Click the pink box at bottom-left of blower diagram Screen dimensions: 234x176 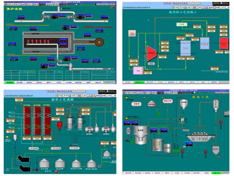(137, 70)
